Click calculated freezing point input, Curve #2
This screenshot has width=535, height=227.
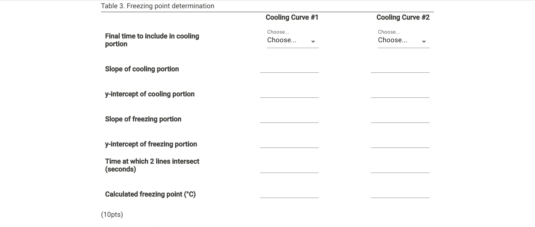(x=400, y=193)
